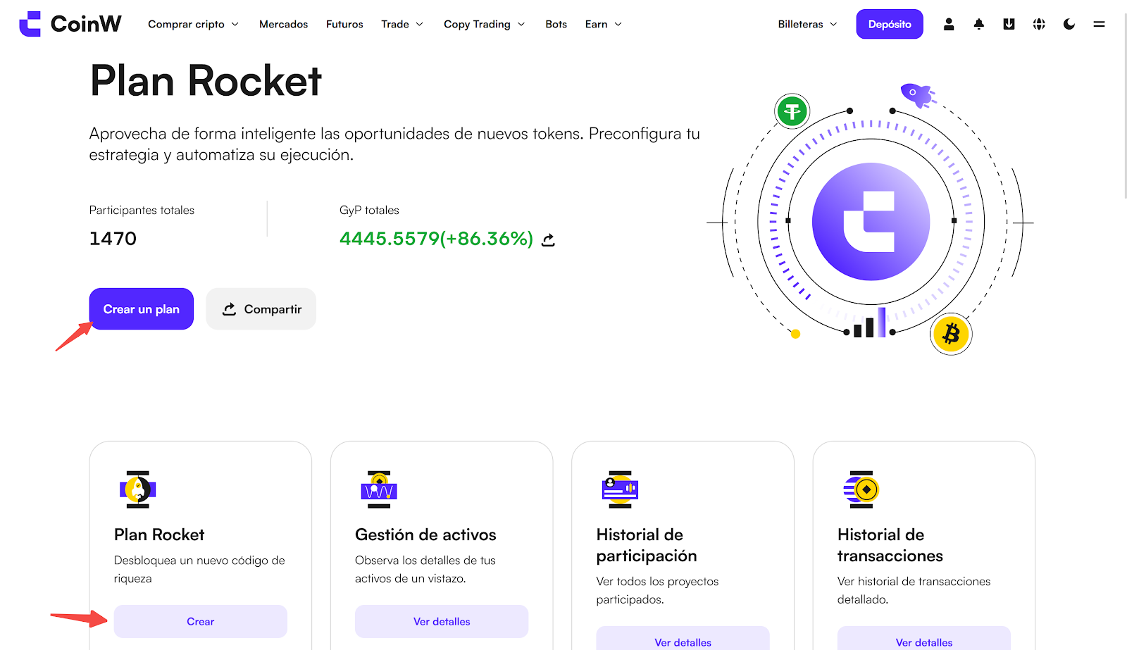
Task: Expand the Earn menu
Action: pos(603,24)
